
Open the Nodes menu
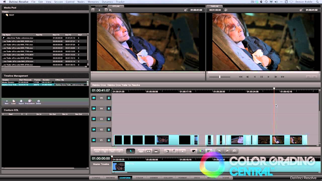(81, 2)
